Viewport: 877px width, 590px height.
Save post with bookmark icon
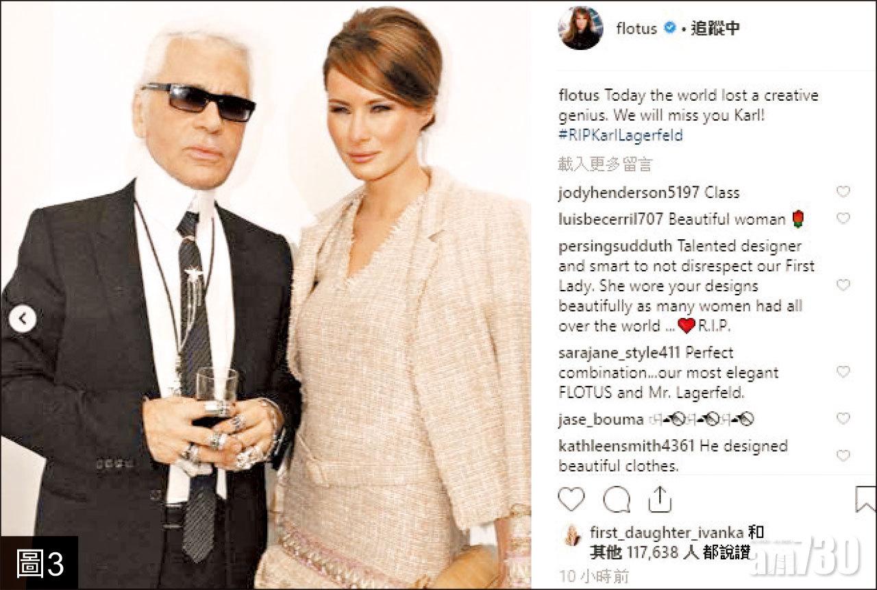point(866,499)
